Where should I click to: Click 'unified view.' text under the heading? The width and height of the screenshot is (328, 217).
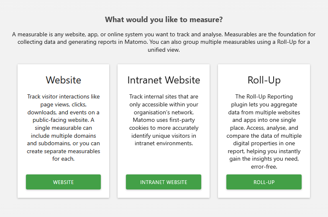pos(164,50)
